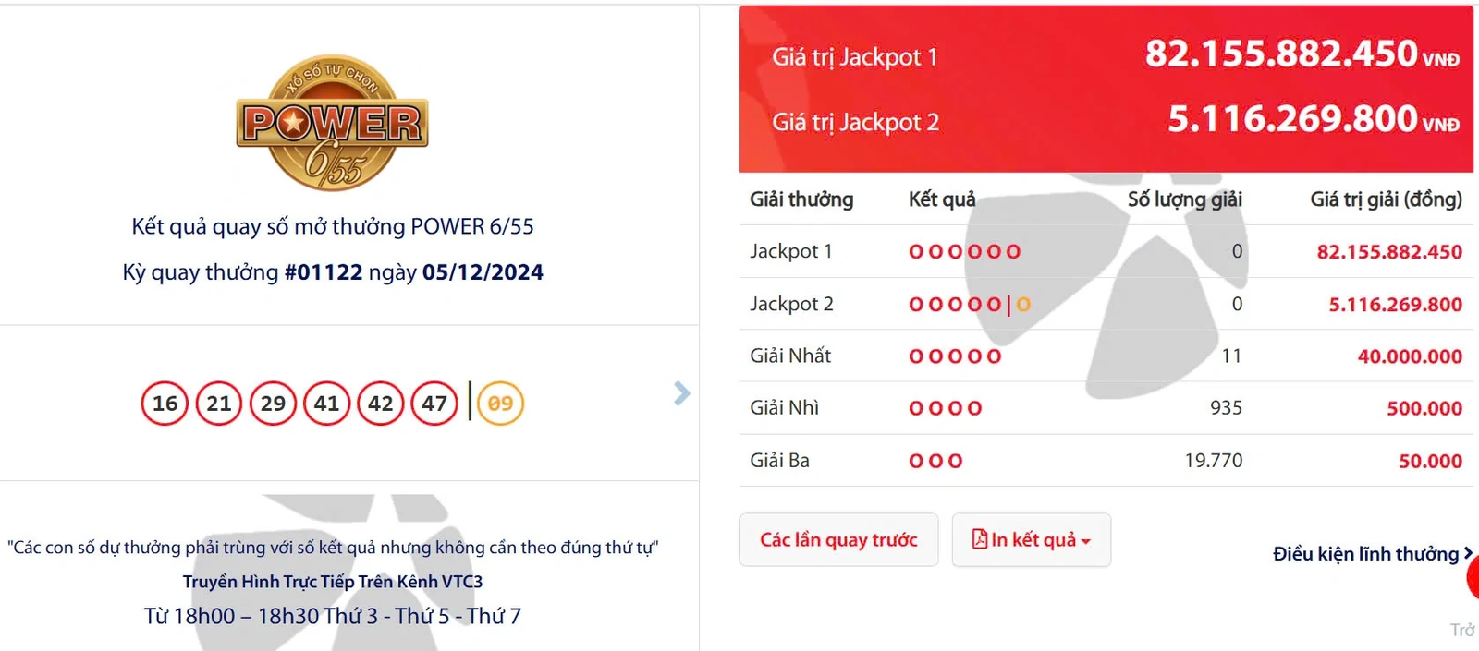1479x651 pixels.
Task: Select the red ball numbered 16
Action: click(164, 404)
